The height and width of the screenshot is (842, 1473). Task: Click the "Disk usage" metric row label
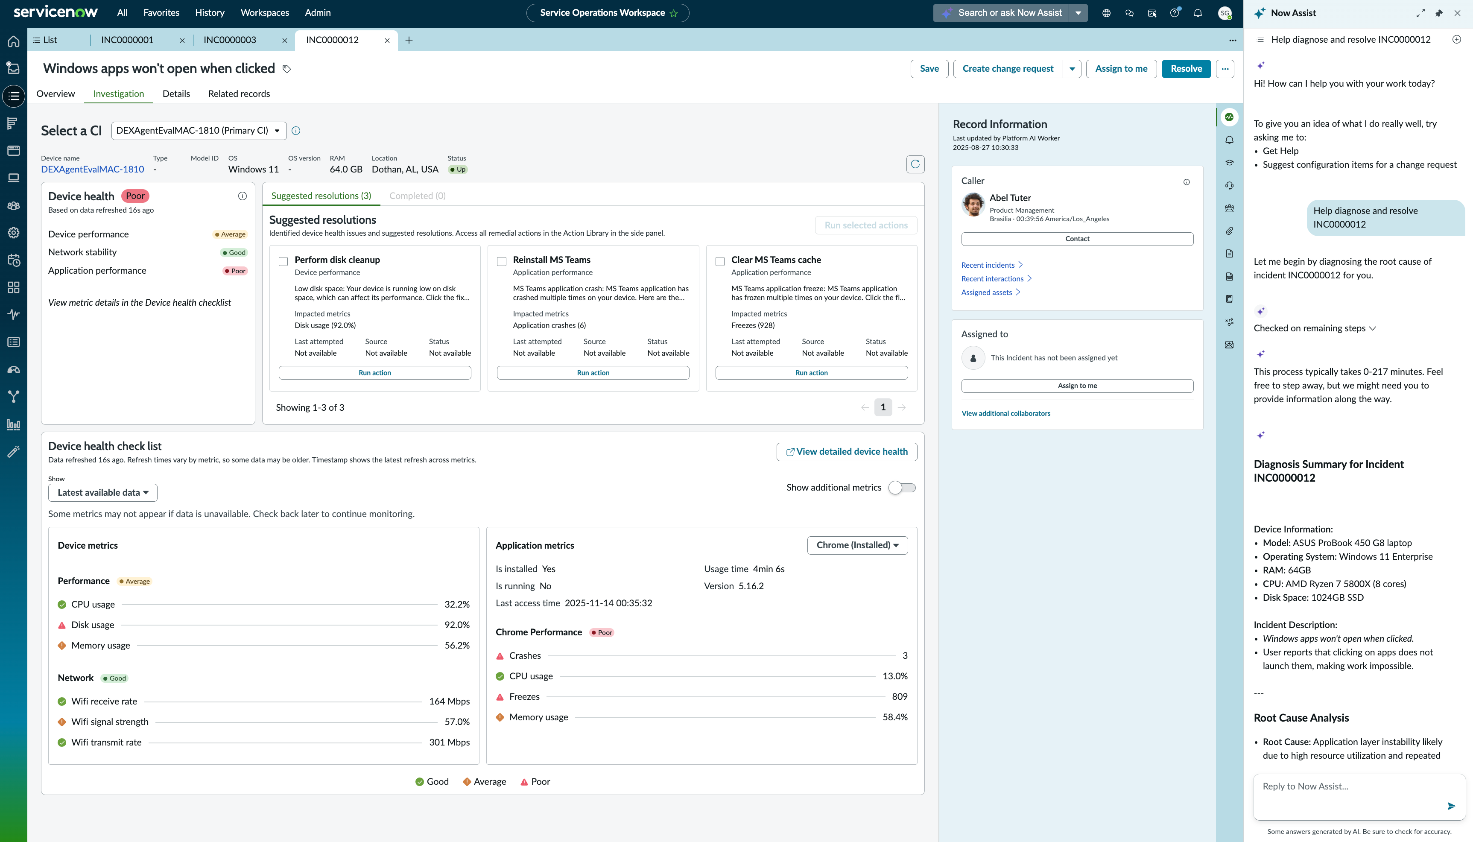[93, 625]
